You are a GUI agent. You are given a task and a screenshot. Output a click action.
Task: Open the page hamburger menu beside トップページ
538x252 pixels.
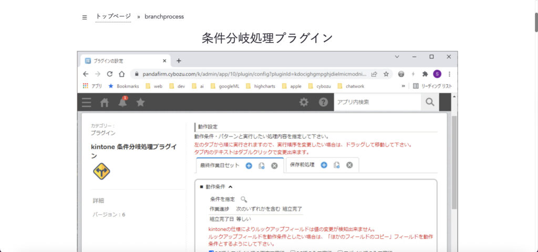85,17
